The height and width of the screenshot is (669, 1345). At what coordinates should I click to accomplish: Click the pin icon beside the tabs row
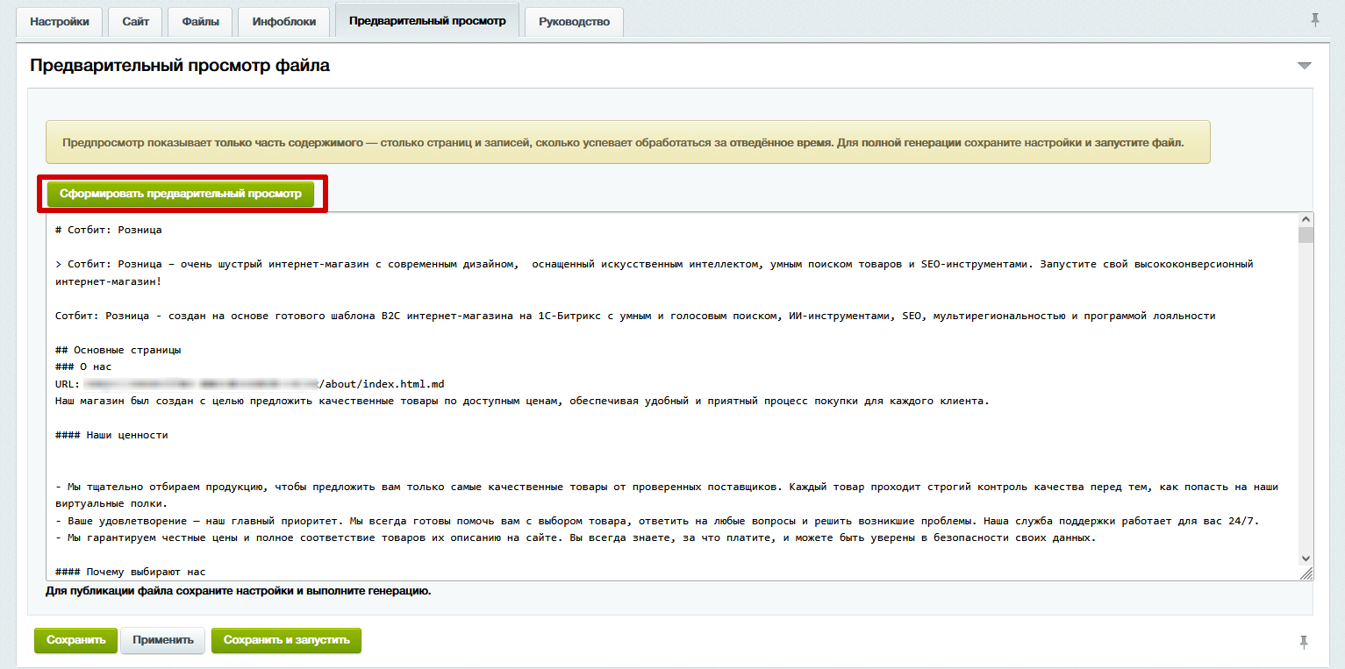1314,20
